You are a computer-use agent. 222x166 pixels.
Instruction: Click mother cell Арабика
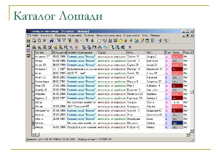pos(155,94)
